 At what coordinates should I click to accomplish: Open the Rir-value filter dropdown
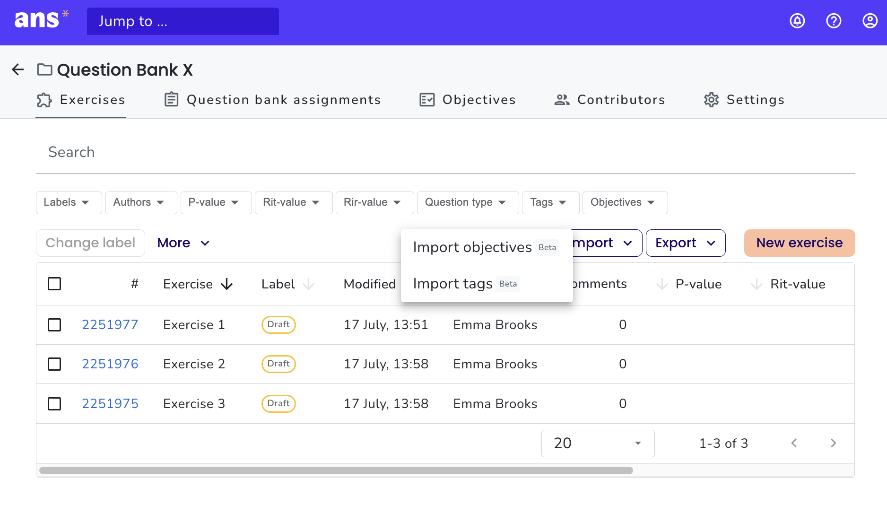tap(375, 202)
